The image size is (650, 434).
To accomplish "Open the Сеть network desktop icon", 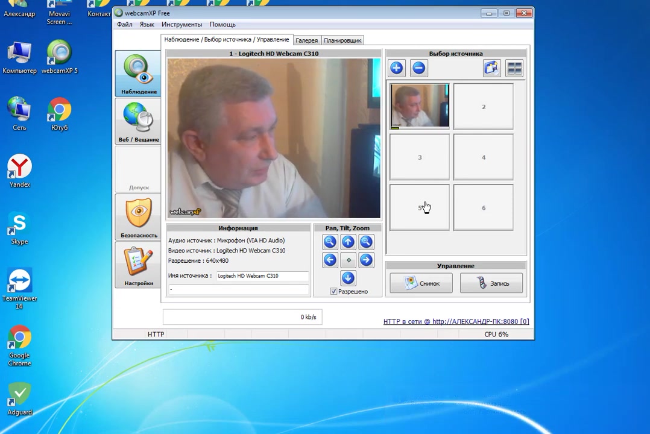I will [x=19, y=114].
